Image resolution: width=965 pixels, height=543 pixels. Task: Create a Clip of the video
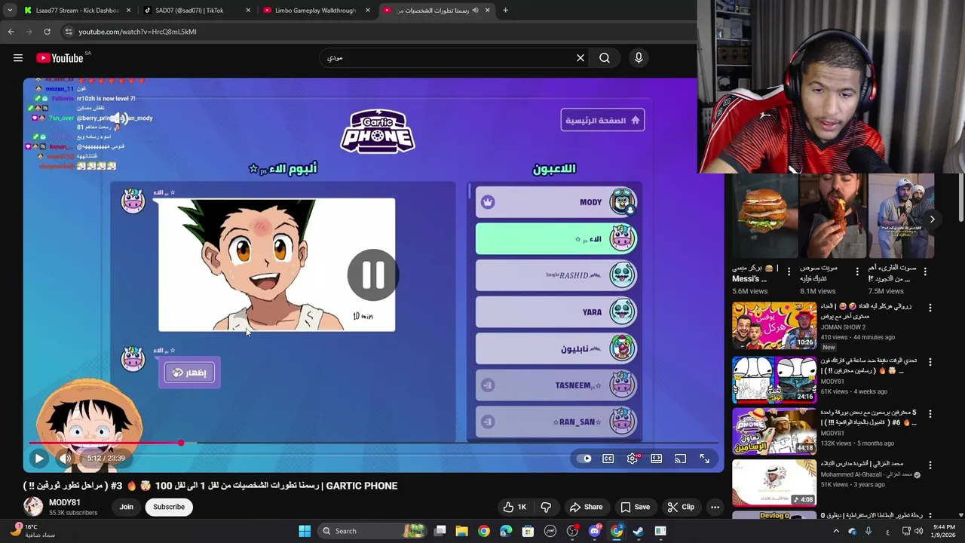pos(681,507)
